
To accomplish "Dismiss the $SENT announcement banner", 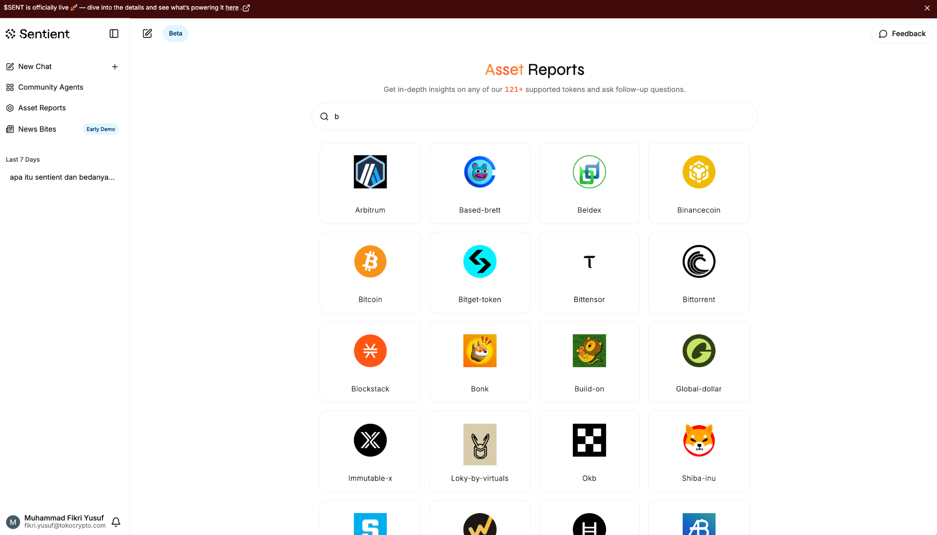I will tap(927, 8).
